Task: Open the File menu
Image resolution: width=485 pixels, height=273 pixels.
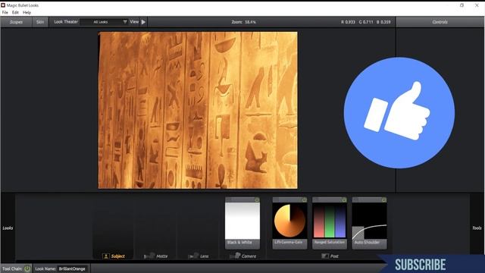Action: 5,13
